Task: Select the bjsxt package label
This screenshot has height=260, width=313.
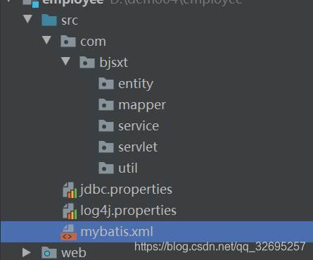Action: click(114, 63)
